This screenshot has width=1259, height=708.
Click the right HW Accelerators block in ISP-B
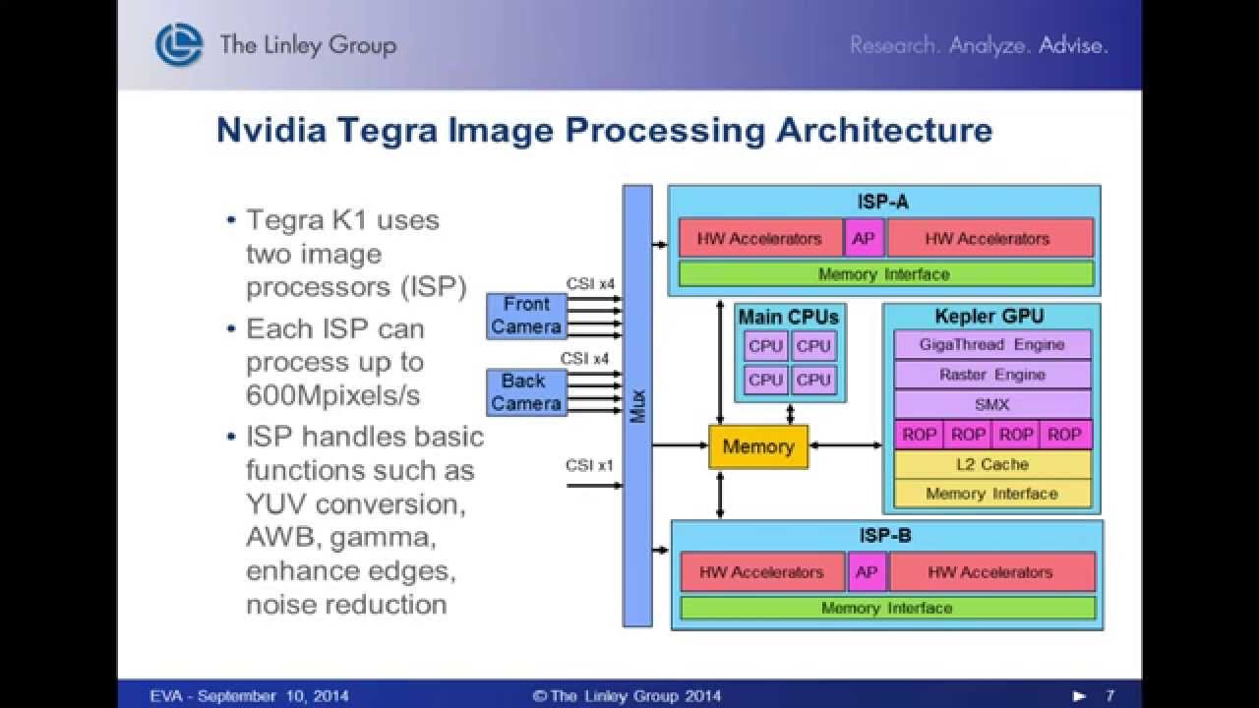(x=990, y=571)
